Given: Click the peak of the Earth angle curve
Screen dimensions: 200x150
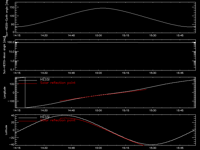Looking at the screenshot, I should [x=103, y=8].
